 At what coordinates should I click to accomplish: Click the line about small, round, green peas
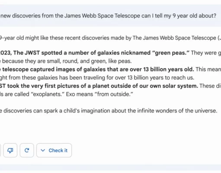66,61
